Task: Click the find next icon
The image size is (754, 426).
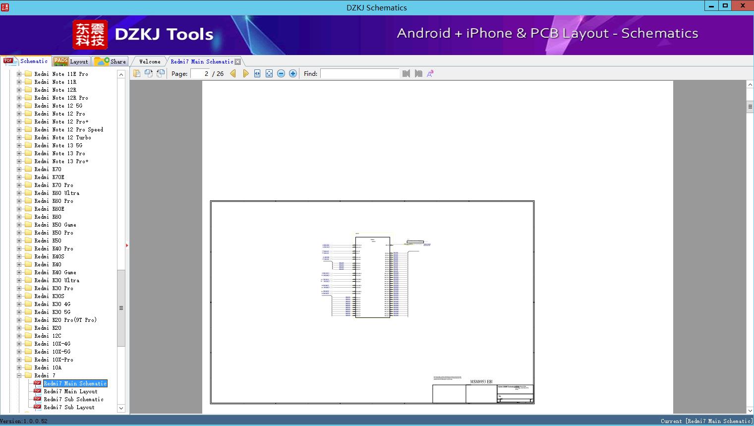Action: (x=418, y=73)
